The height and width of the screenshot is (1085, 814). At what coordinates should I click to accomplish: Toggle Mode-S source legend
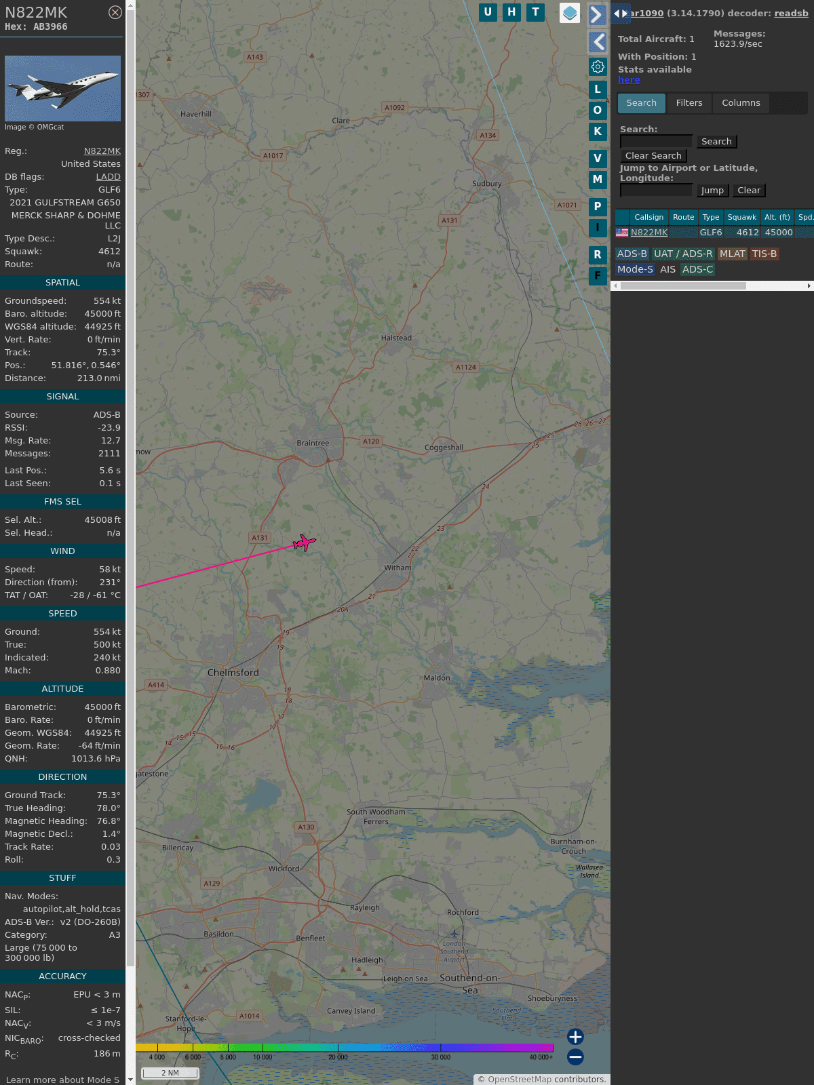[635, 269]
